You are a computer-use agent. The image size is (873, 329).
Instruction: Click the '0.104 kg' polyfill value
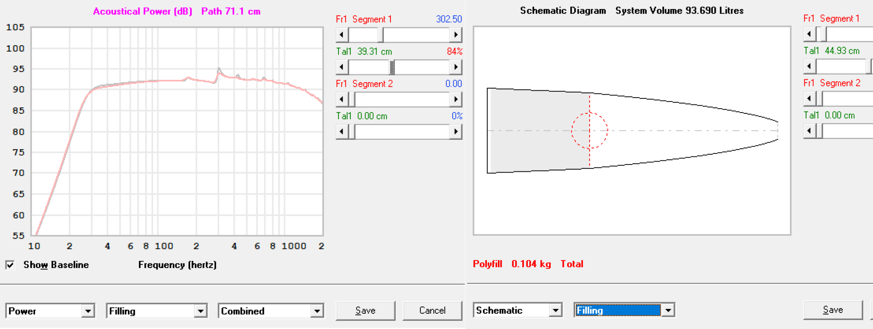click(531, 264)
